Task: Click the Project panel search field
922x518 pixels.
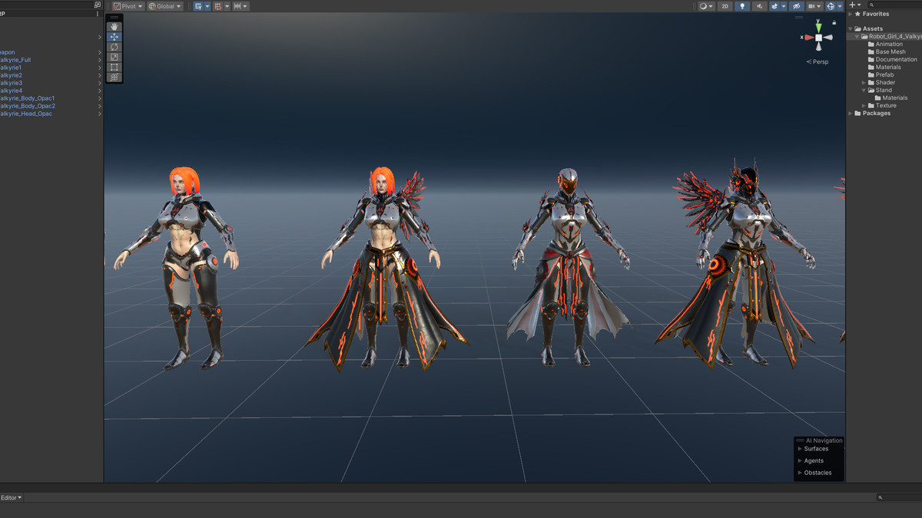Action: [895, 5]
